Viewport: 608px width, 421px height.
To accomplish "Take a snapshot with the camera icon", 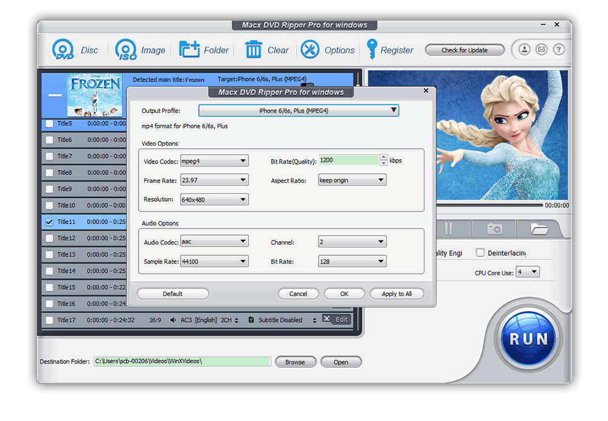I will coord(494,229).
